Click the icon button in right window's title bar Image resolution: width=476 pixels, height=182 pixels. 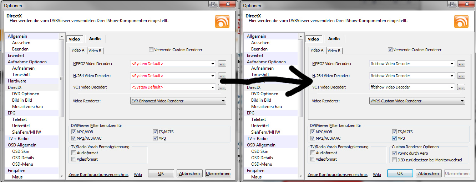pos(452,4)
